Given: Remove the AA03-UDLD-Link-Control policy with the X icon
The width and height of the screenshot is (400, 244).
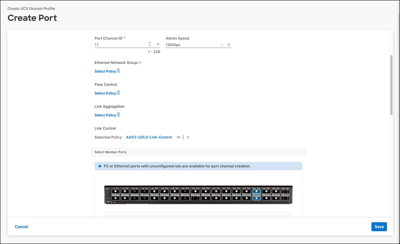Looking at the screenshot, I should pos(188,137).
